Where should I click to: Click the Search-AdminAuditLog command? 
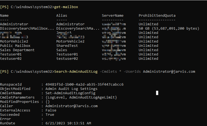coord(76,71)
